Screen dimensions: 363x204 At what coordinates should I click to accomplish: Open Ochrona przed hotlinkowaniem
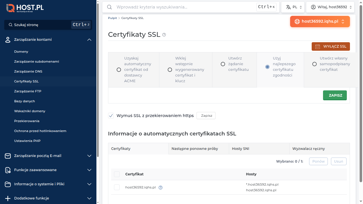click(x=40, y=131)
